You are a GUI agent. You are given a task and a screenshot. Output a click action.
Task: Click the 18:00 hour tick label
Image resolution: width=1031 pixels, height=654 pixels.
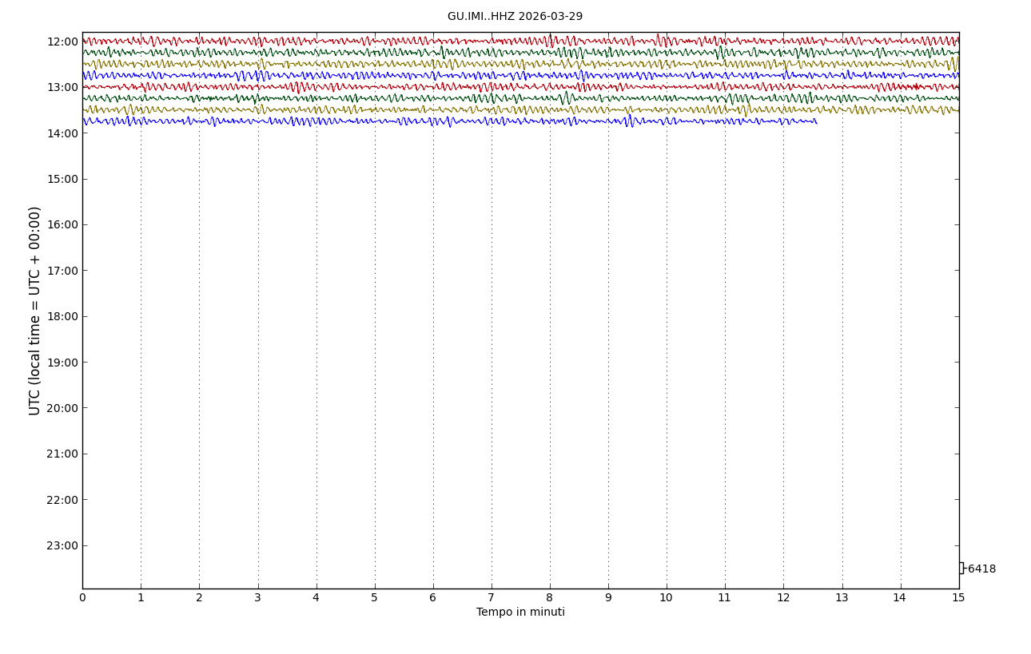coord(62,316)
